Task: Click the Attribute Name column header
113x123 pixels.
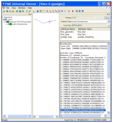Action: coord(69,29)
